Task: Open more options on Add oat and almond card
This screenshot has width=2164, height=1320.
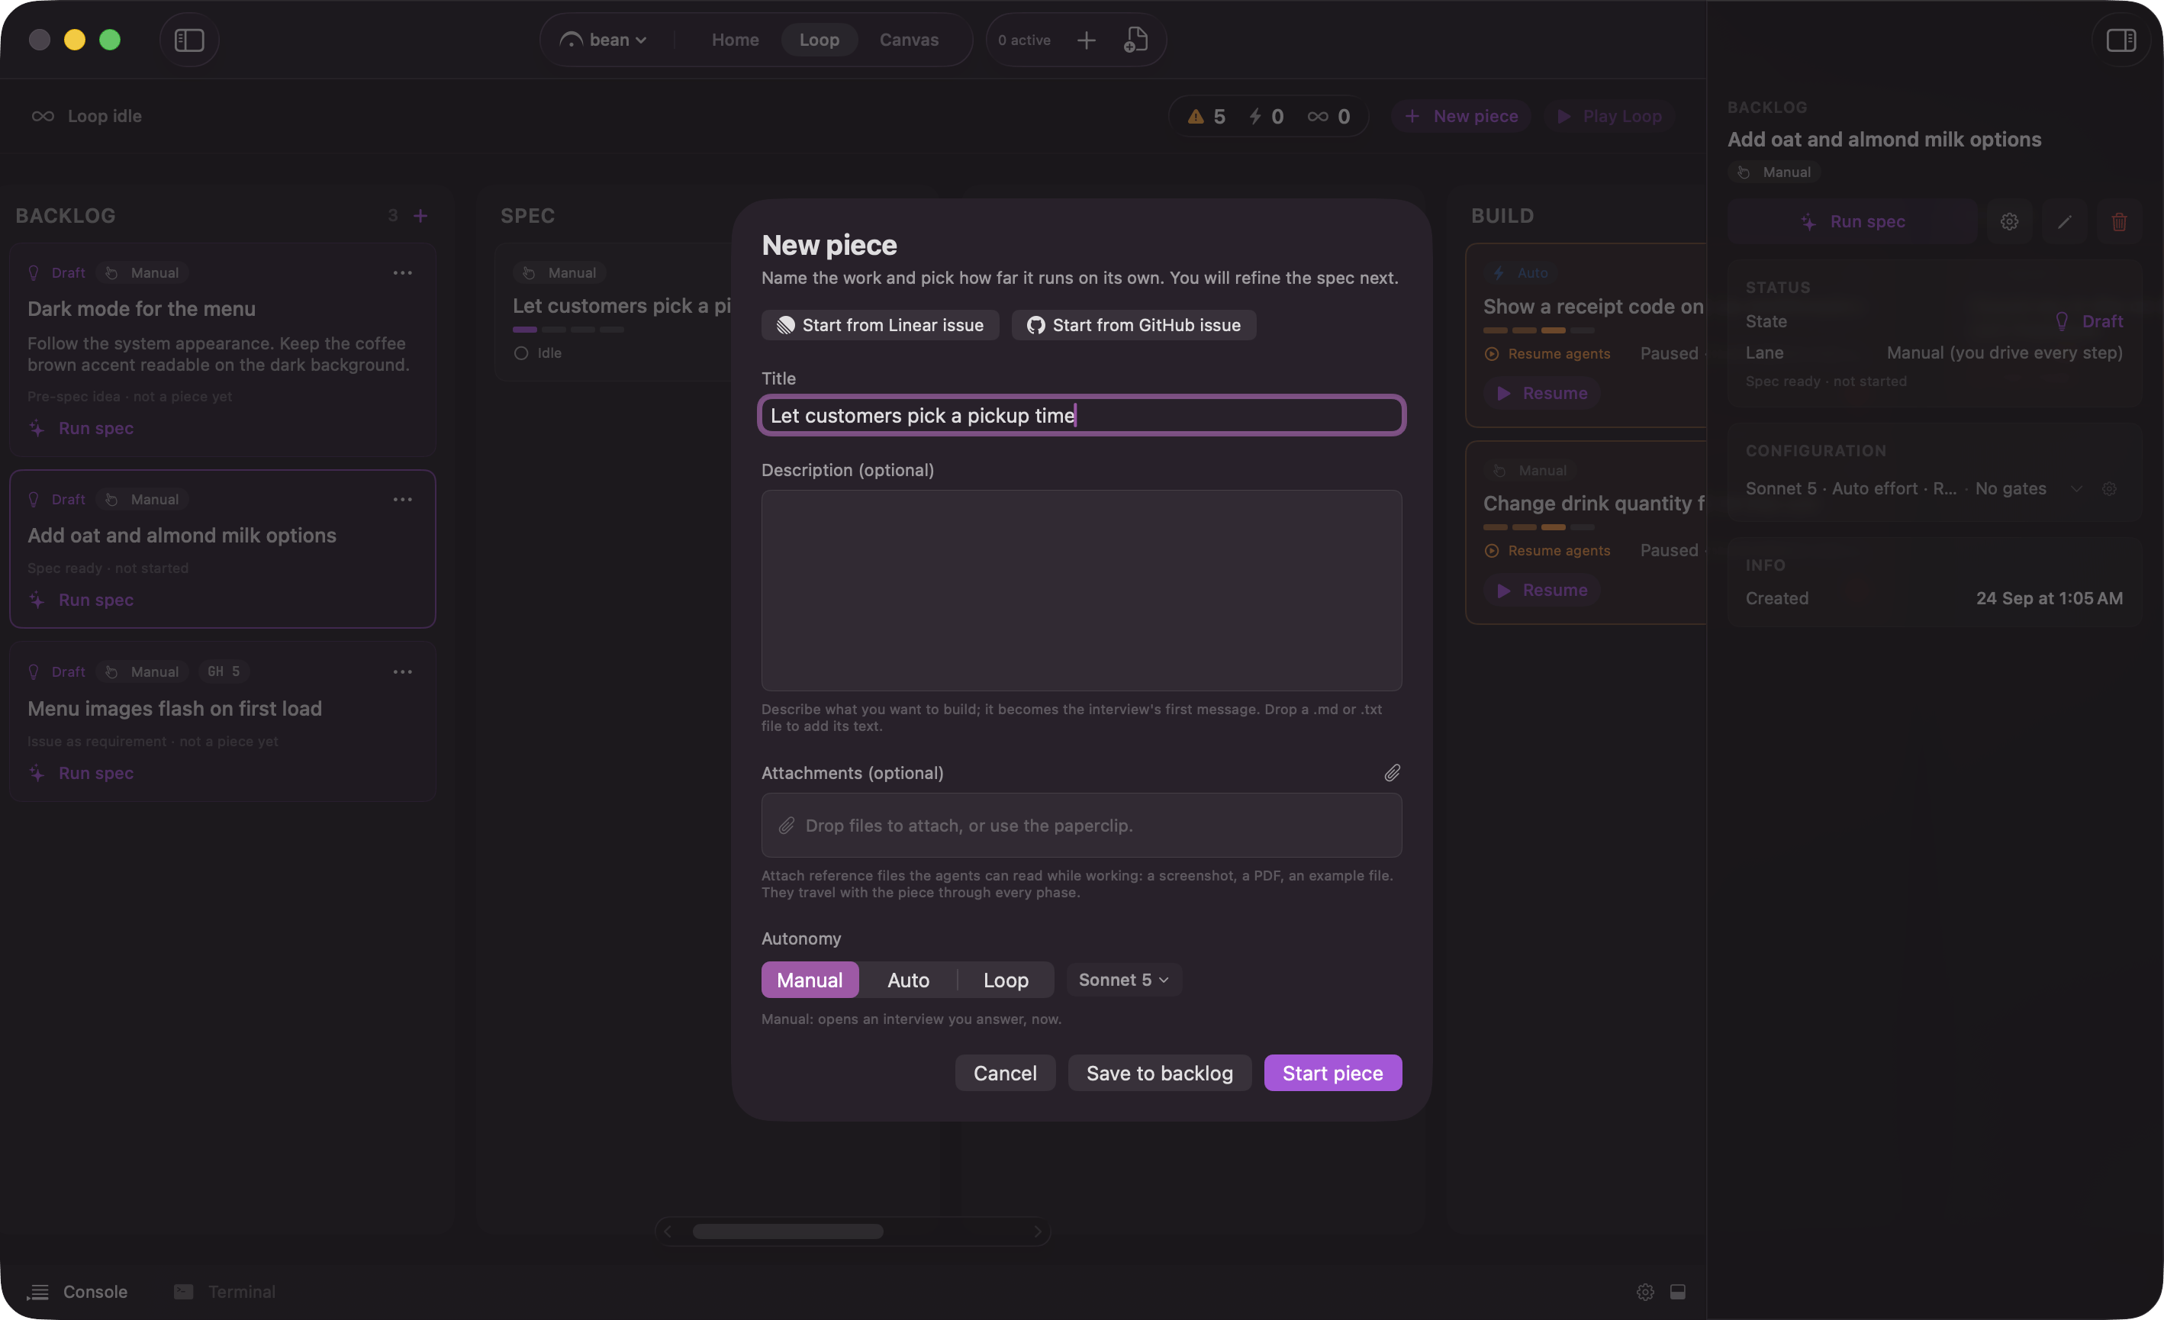Action: point(402,500)
